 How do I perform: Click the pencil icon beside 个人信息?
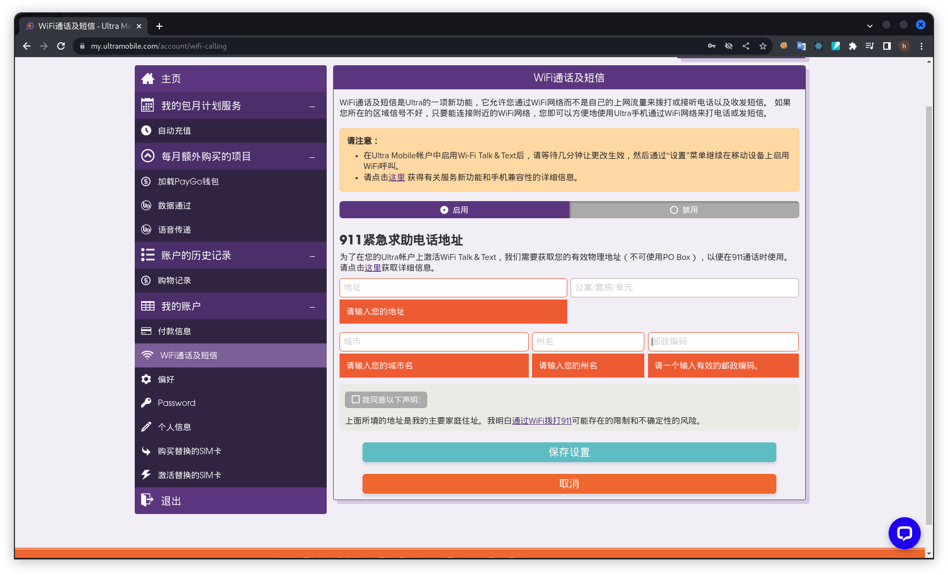click(x=146, y=427)
